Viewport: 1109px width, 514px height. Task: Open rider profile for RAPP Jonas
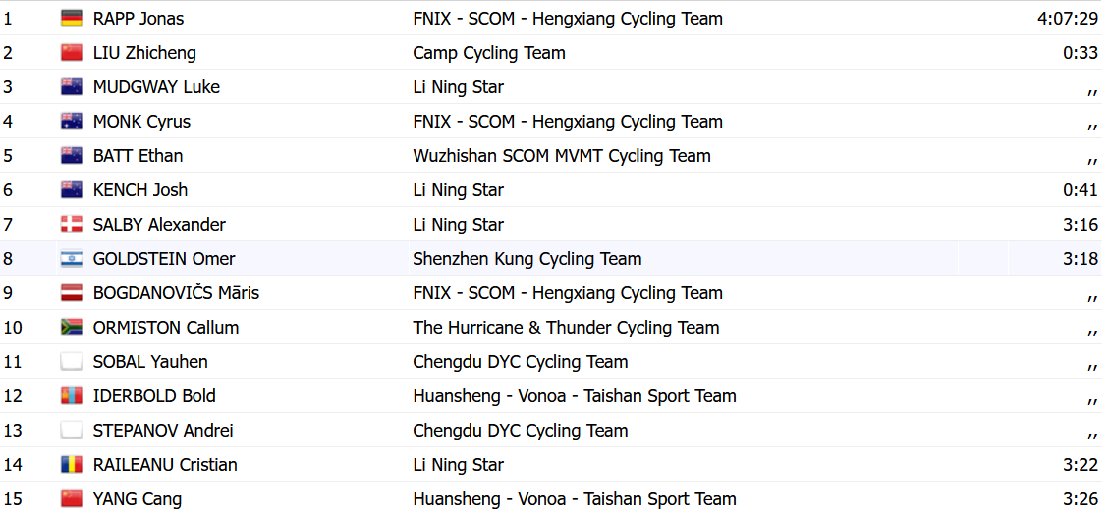139,19
